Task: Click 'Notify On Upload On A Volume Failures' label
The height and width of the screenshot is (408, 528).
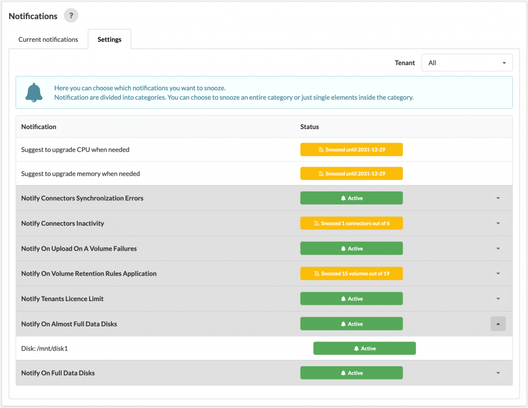Action: point(79,248)
